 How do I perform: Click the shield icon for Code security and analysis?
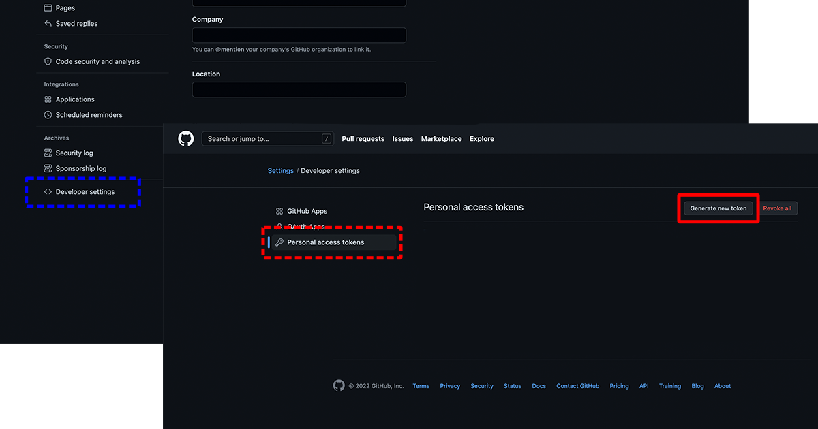coord(48,61)
